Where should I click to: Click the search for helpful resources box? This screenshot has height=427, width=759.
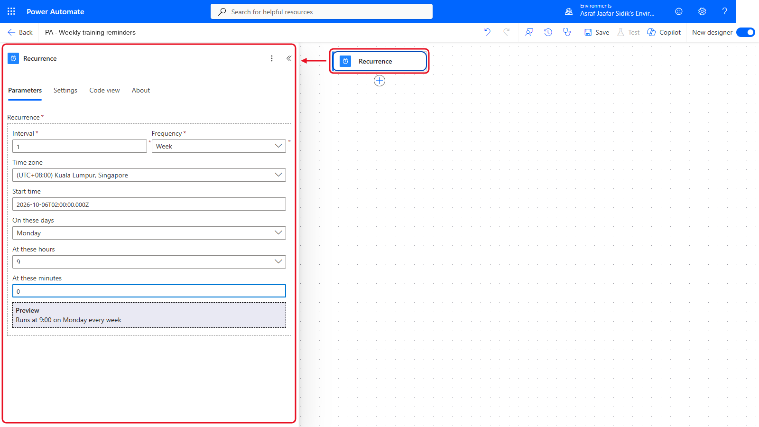pyautogui.click(x=322, y=11)
